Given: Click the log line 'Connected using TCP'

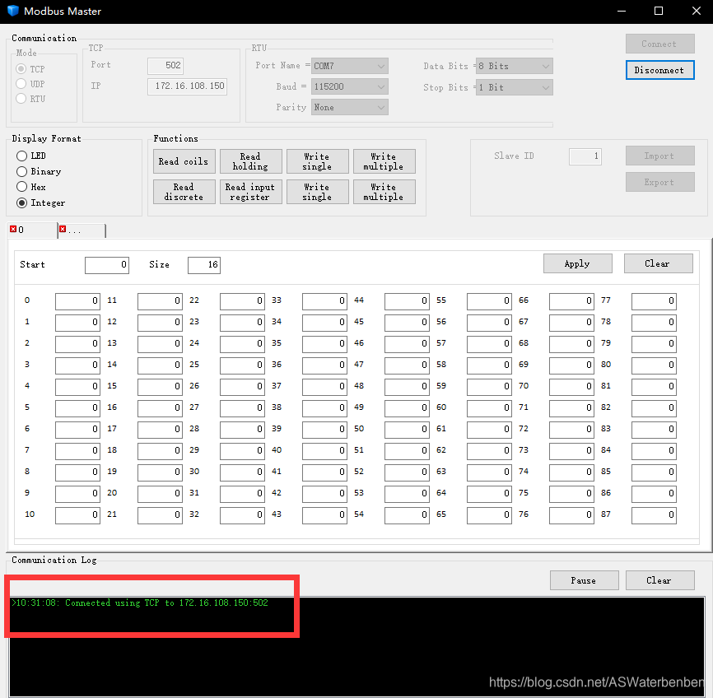Looking at the screenshot, I should [x=140, y=603].
